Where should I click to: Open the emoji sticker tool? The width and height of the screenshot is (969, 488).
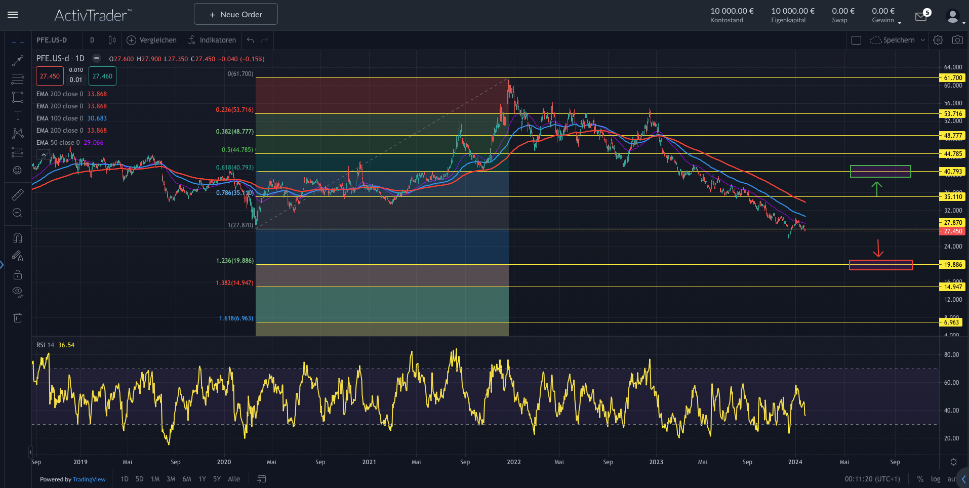[x=18, y=171]
